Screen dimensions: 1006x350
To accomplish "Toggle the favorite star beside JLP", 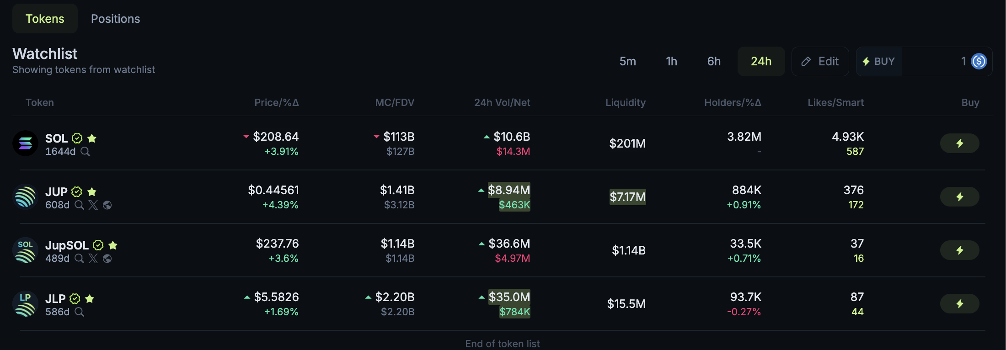I will [x=90, y=299].
